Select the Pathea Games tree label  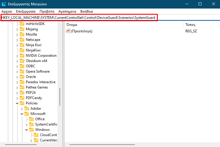[x=37, y=87]
